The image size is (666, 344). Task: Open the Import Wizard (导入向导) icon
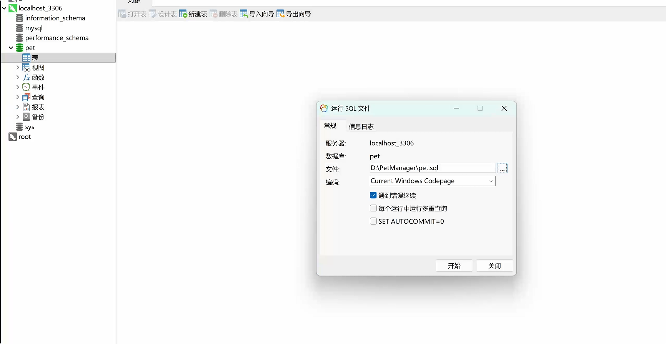click(x=244, y=14)
